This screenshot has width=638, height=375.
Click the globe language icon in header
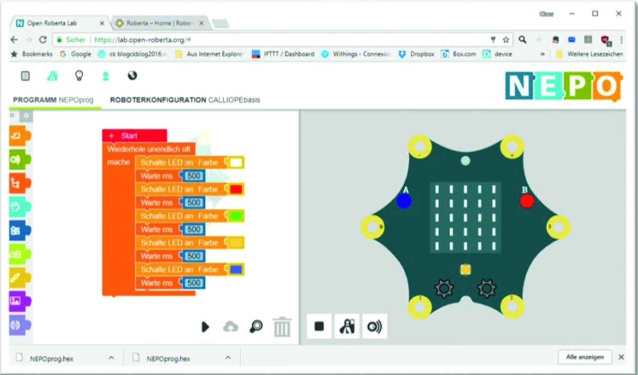pyautogui.click(x=132, y=76)
